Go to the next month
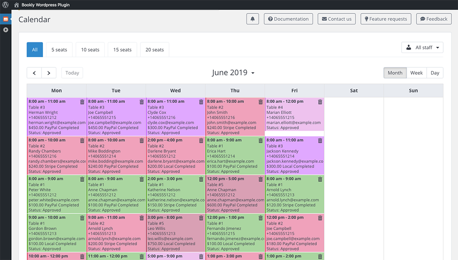 [49, 73]
